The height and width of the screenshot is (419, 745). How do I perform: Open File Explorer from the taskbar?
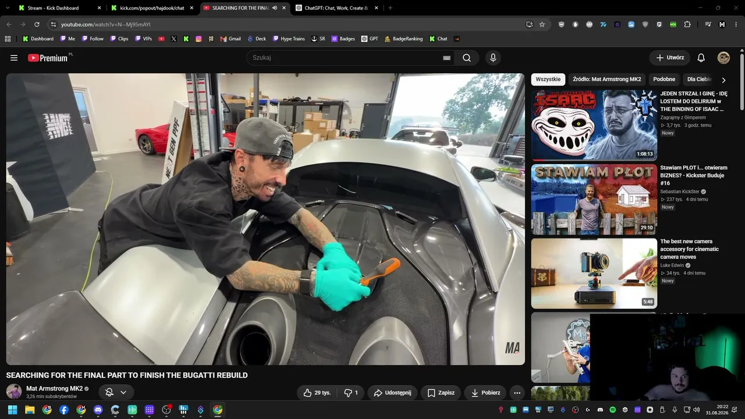30,410
